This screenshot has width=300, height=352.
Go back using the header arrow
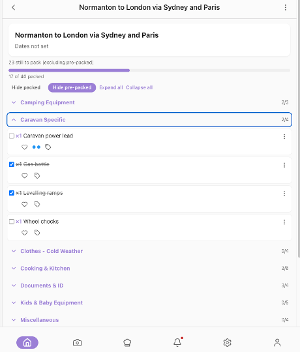click(14, 7)
